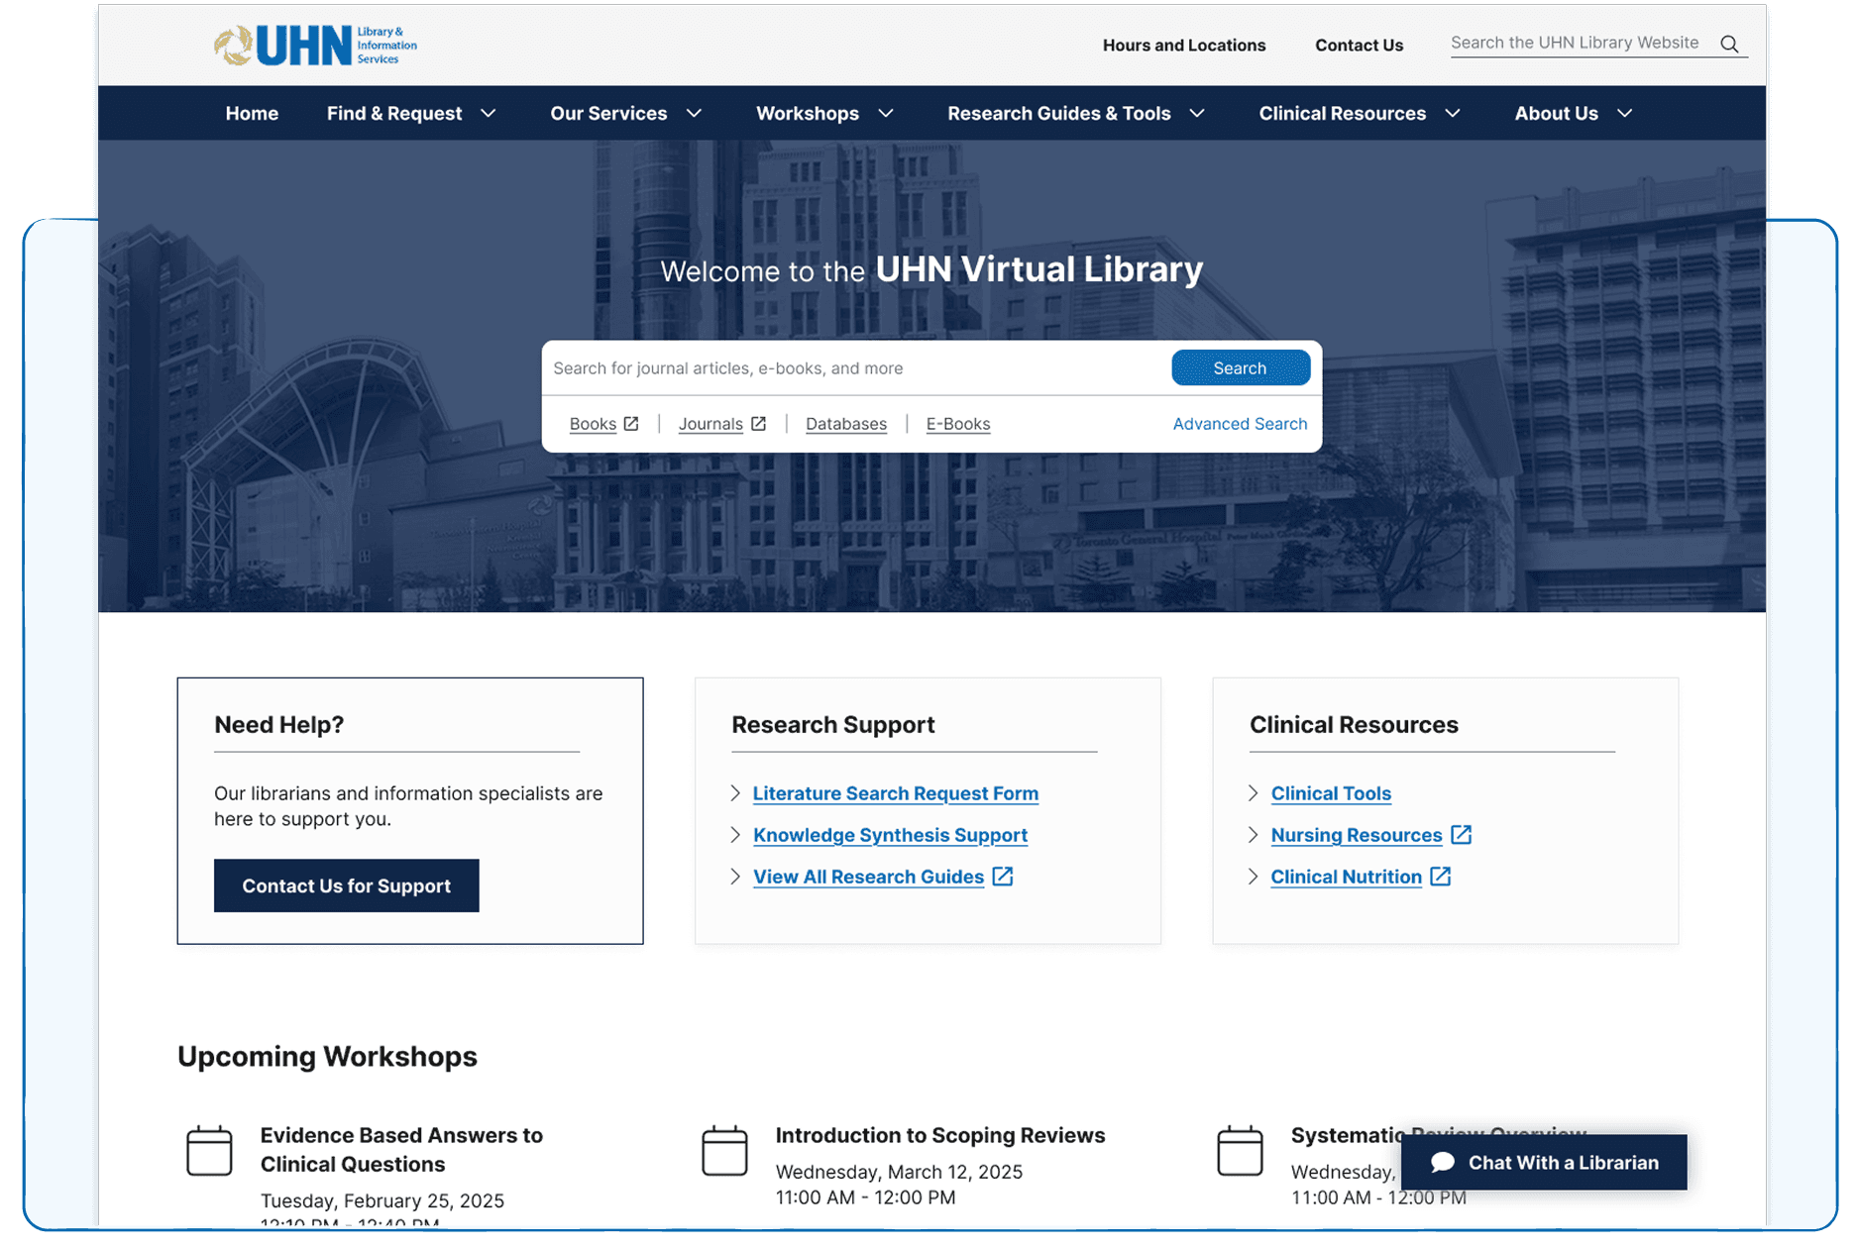Click the blue Search button

click(1241, 367)
